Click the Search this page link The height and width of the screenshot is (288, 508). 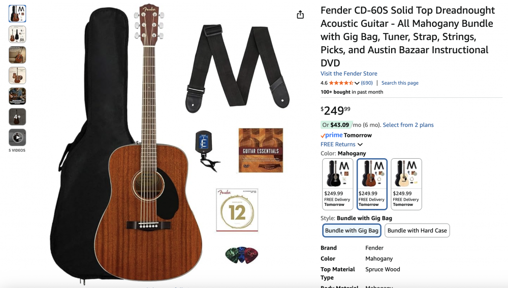tap(400, 83)
